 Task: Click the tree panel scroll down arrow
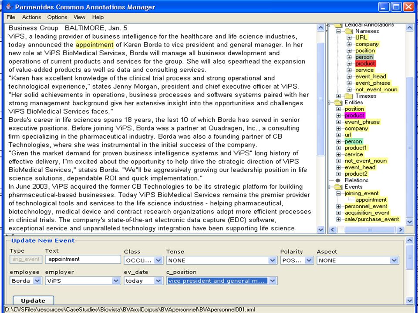(409, 221)
